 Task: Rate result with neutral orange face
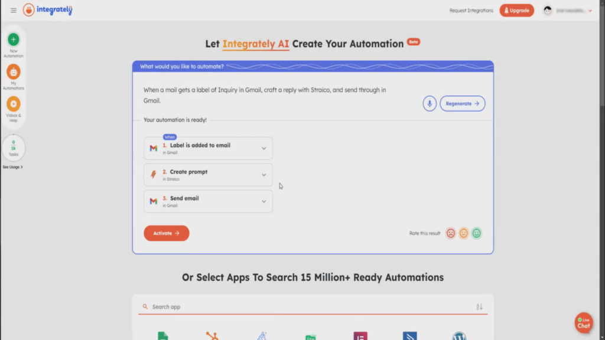[464, 233]
